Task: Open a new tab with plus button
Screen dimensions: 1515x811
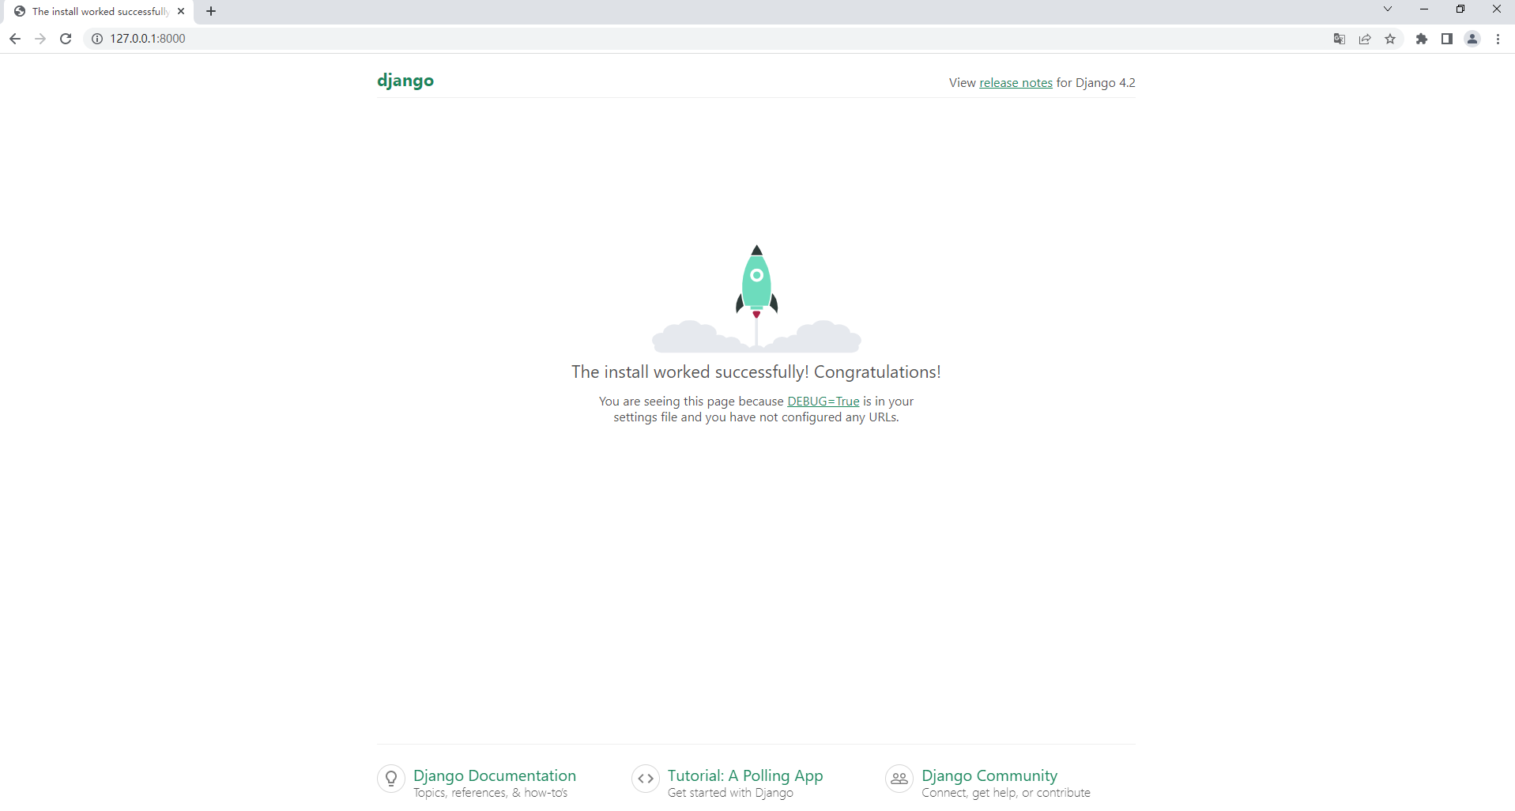Action: point(211,11)
